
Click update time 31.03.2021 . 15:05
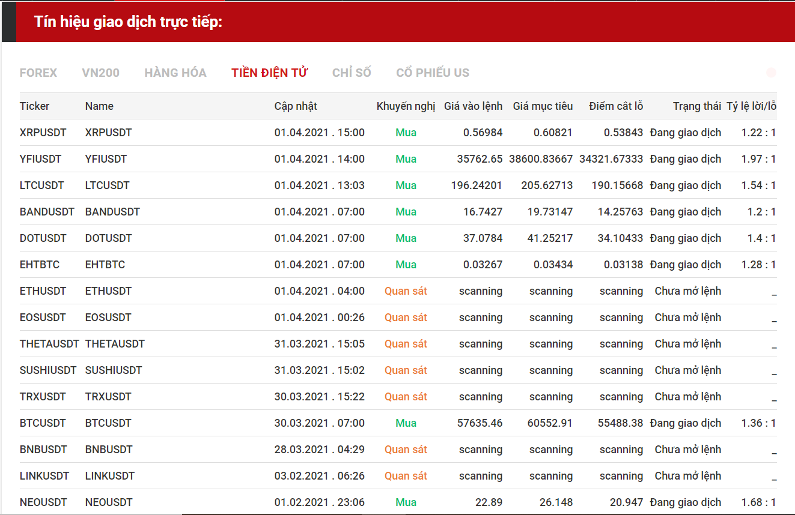pos(320,344)
